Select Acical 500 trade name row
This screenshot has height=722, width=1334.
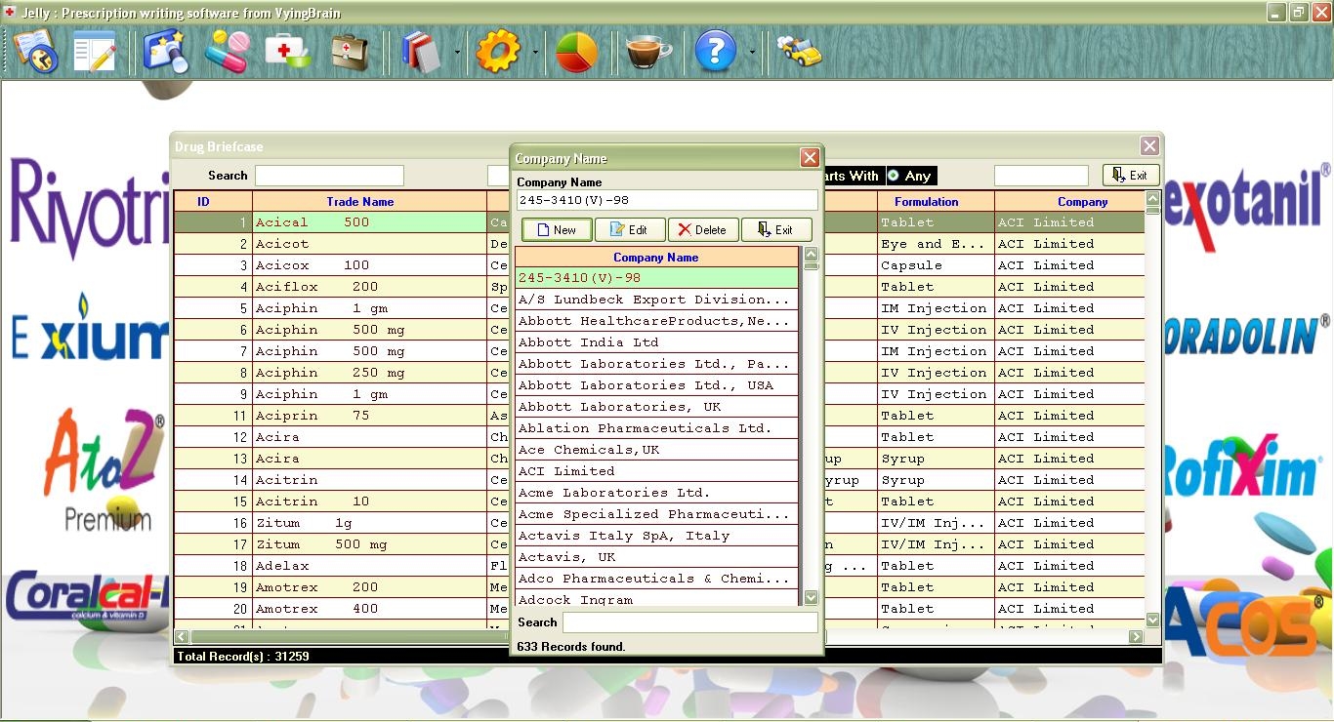(x=369, y=222)
